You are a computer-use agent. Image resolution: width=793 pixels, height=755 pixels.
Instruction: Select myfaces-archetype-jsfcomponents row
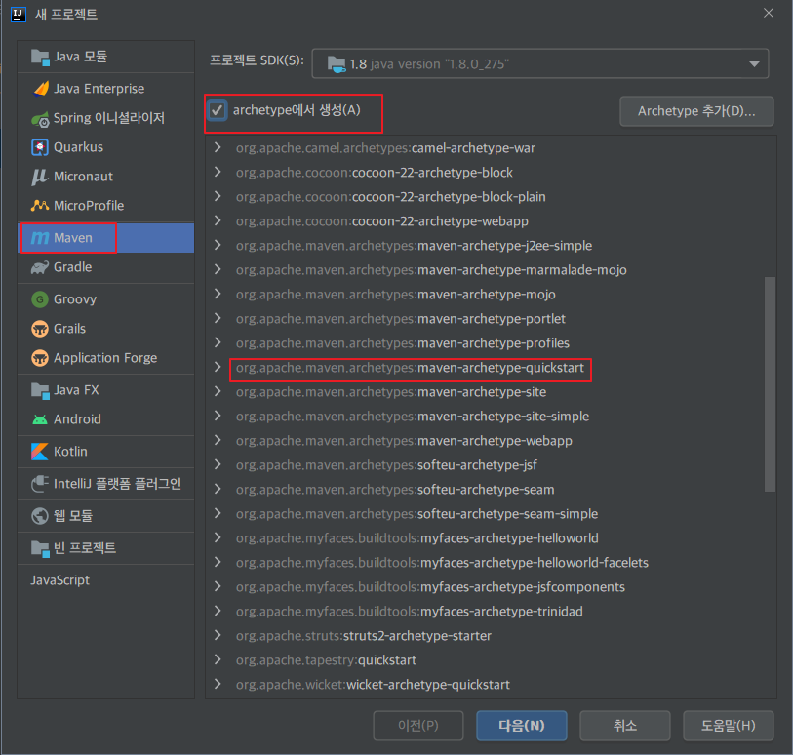pos(491,586)
